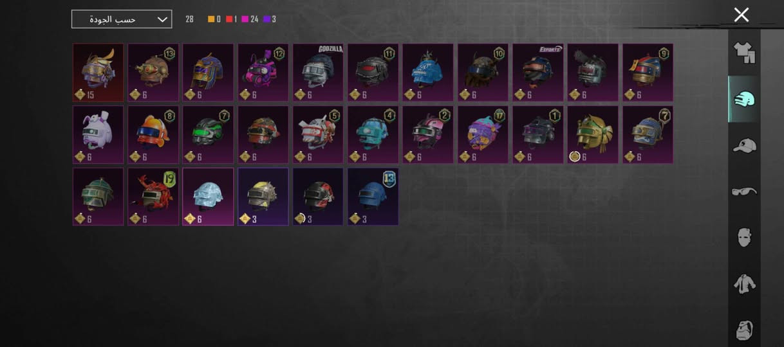Pick the ice crystal helmet
Viewport: 784px width, 347px height.
pyautogui.click(x=208, y=197)
